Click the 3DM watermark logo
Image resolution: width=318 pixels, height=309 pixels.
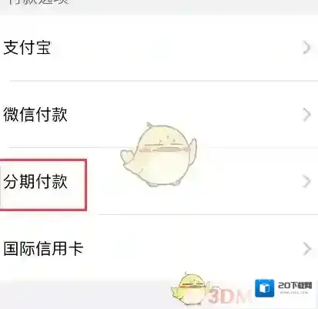tap(229, 296)
